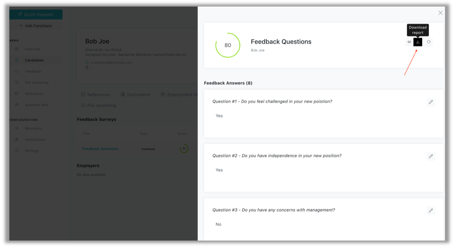Click pencil icon for Question #2
The height and width of the screenshot is (247, 454).
(x=431, y=156)
